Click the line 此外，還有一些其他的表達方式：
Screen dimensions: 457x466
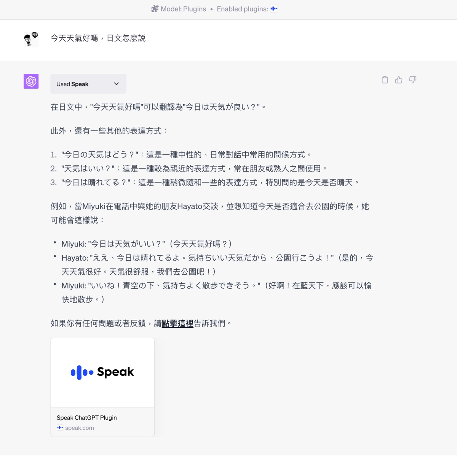coord(110,131)
